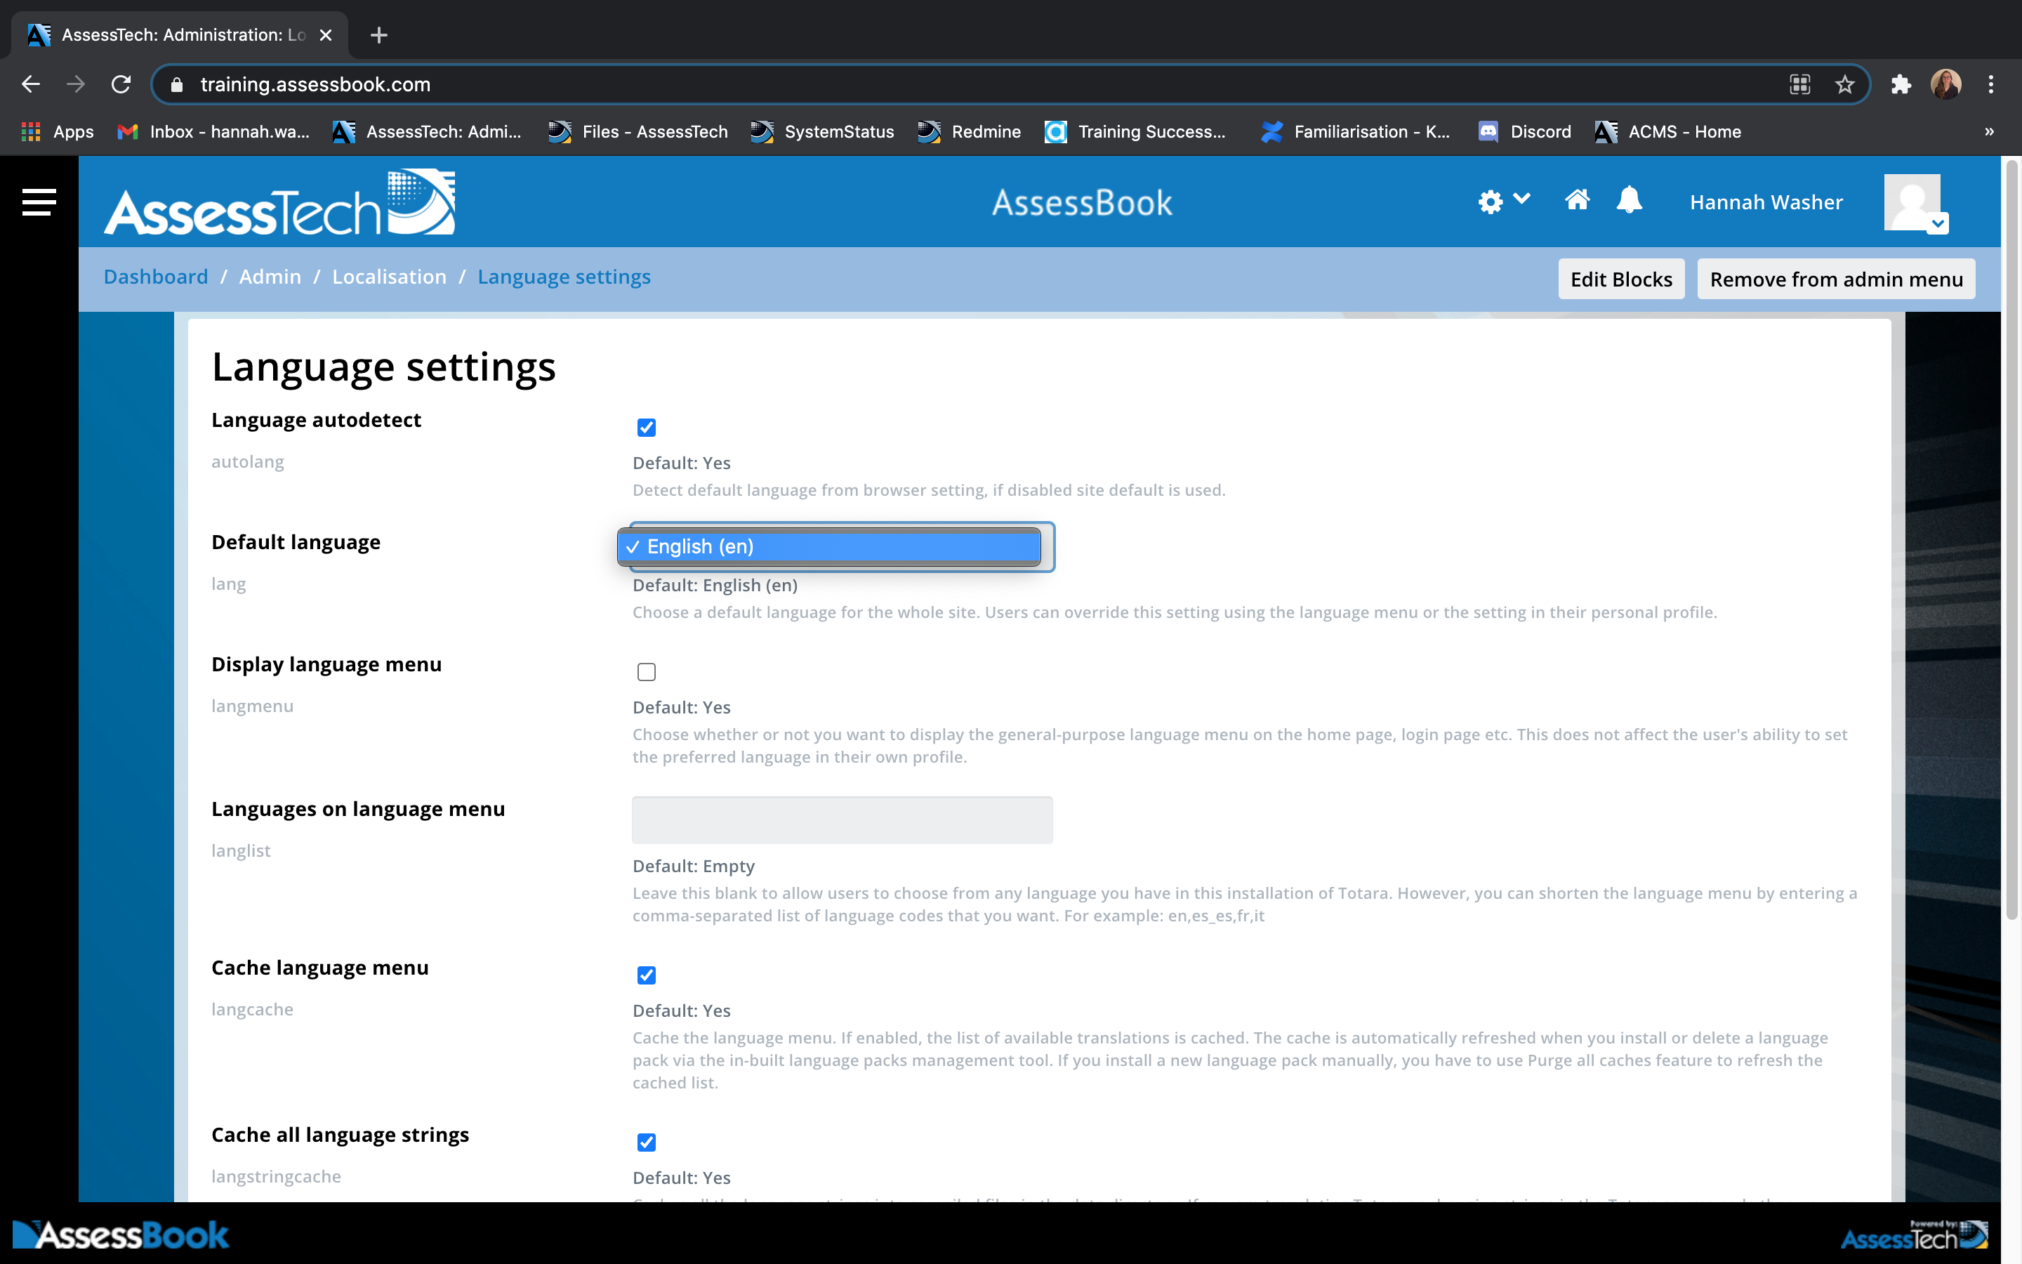Show more bookmarks chevron
The image size is (2022, 1264).
pyautogui.click(x=1990, y=131)
